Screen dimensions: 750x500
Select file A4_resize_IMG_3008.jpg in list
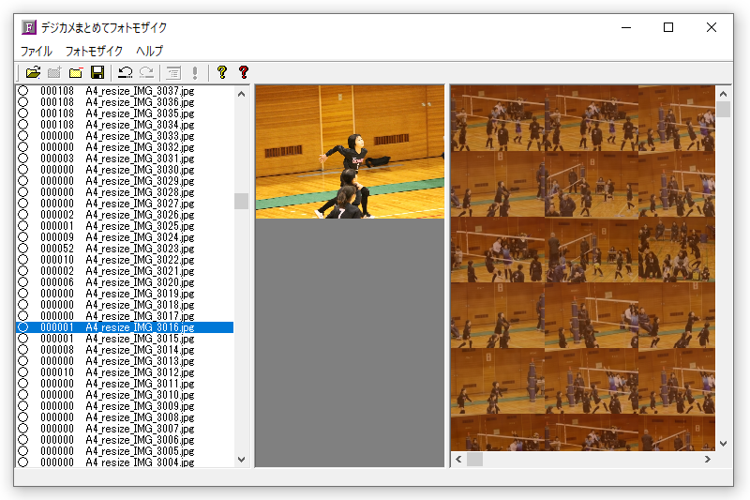[140, 417]
